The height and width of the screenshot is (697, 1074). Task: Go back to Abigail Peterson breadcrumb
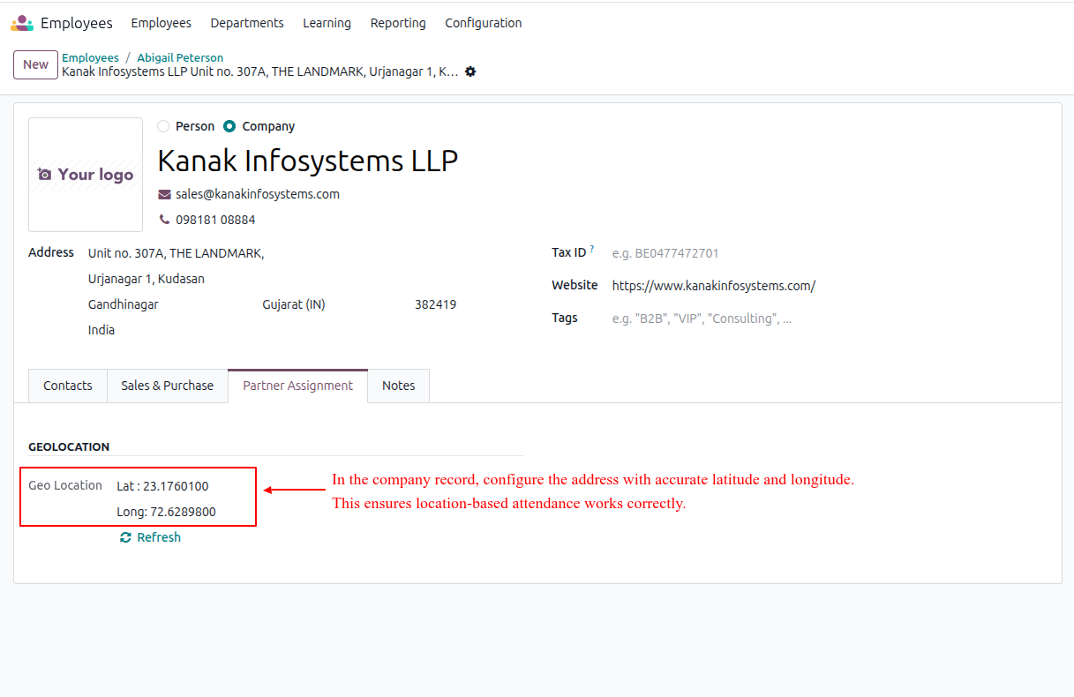pos(180,57)
